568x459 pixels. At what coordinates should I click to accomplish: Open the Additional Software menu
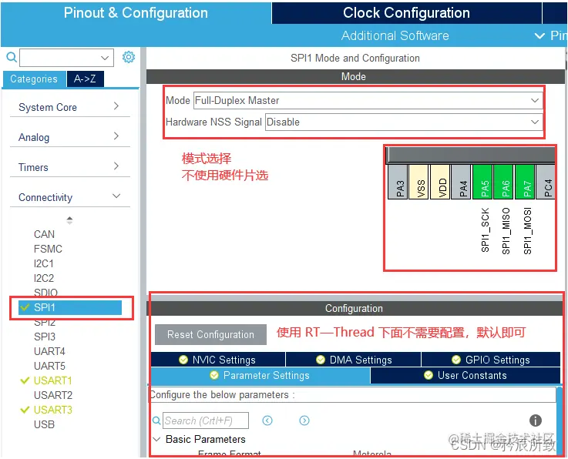(x=395, y=35)
